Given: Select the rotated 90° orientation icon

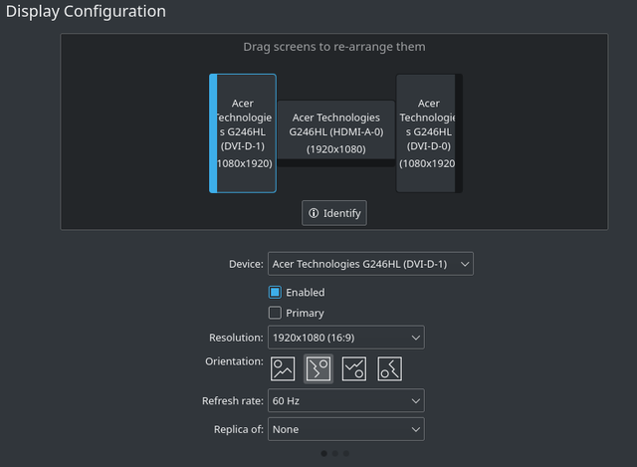Looking at the screenshot, I should click(x=318, y=369).
